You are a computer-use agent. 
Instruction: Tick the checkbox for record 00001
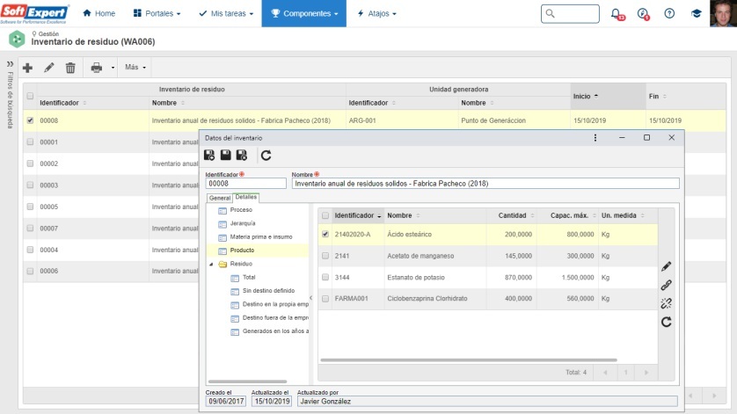[x=31, y=142]
